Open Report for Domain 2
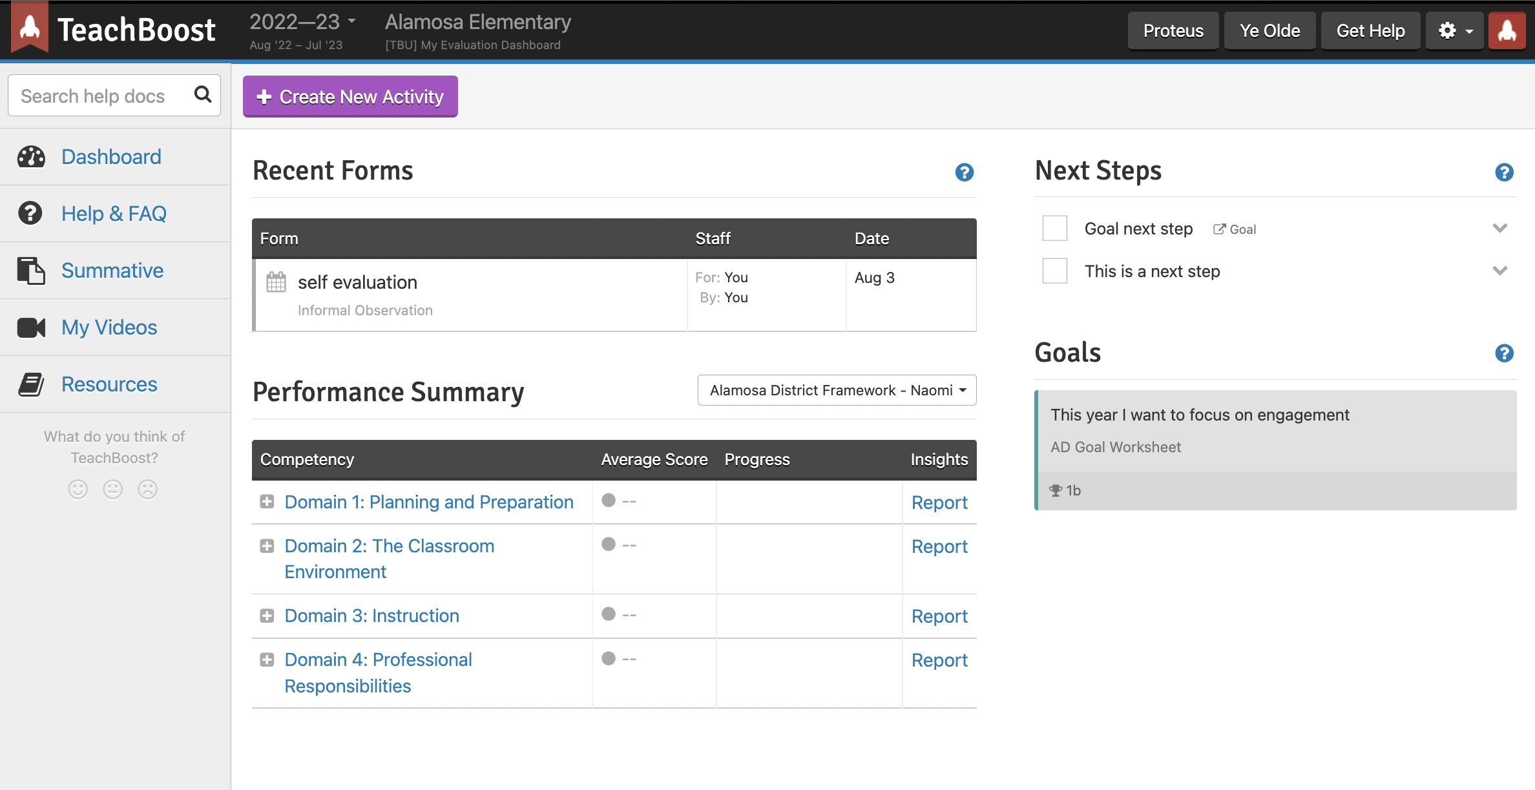This screenshot has width=1535, height=790. (939, 546)
